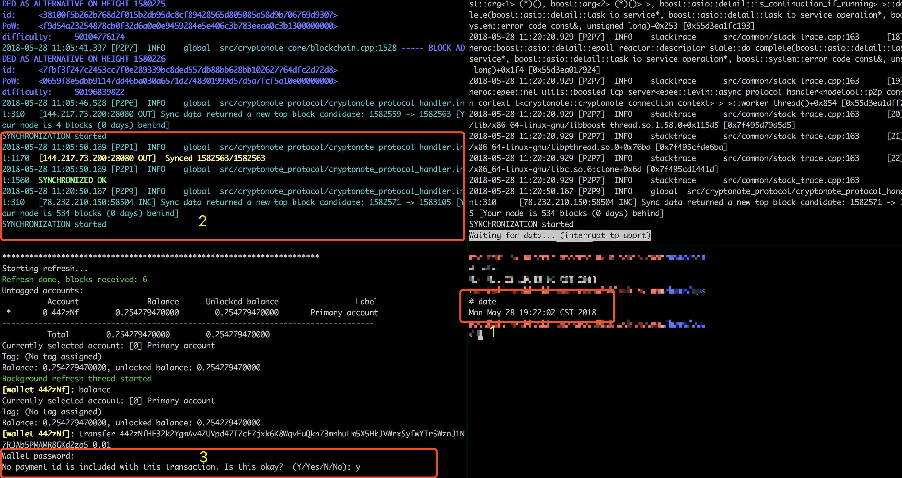Click the PoW hash starting '0659f8e5dbb9'
This screenshot has height=478, width=902.
coord(188,81)
